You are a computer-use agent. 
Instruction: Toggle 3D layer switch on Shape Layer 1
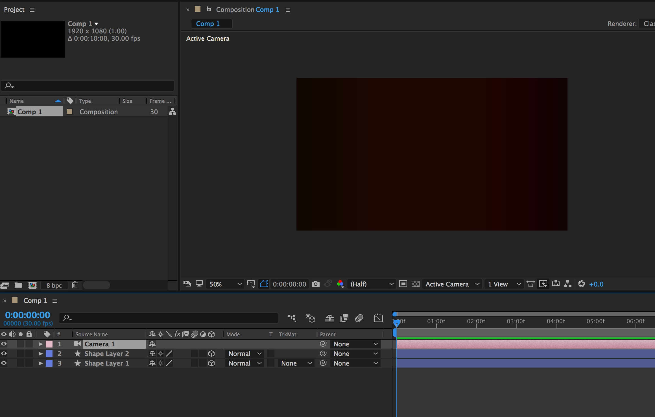pos(211,363)
